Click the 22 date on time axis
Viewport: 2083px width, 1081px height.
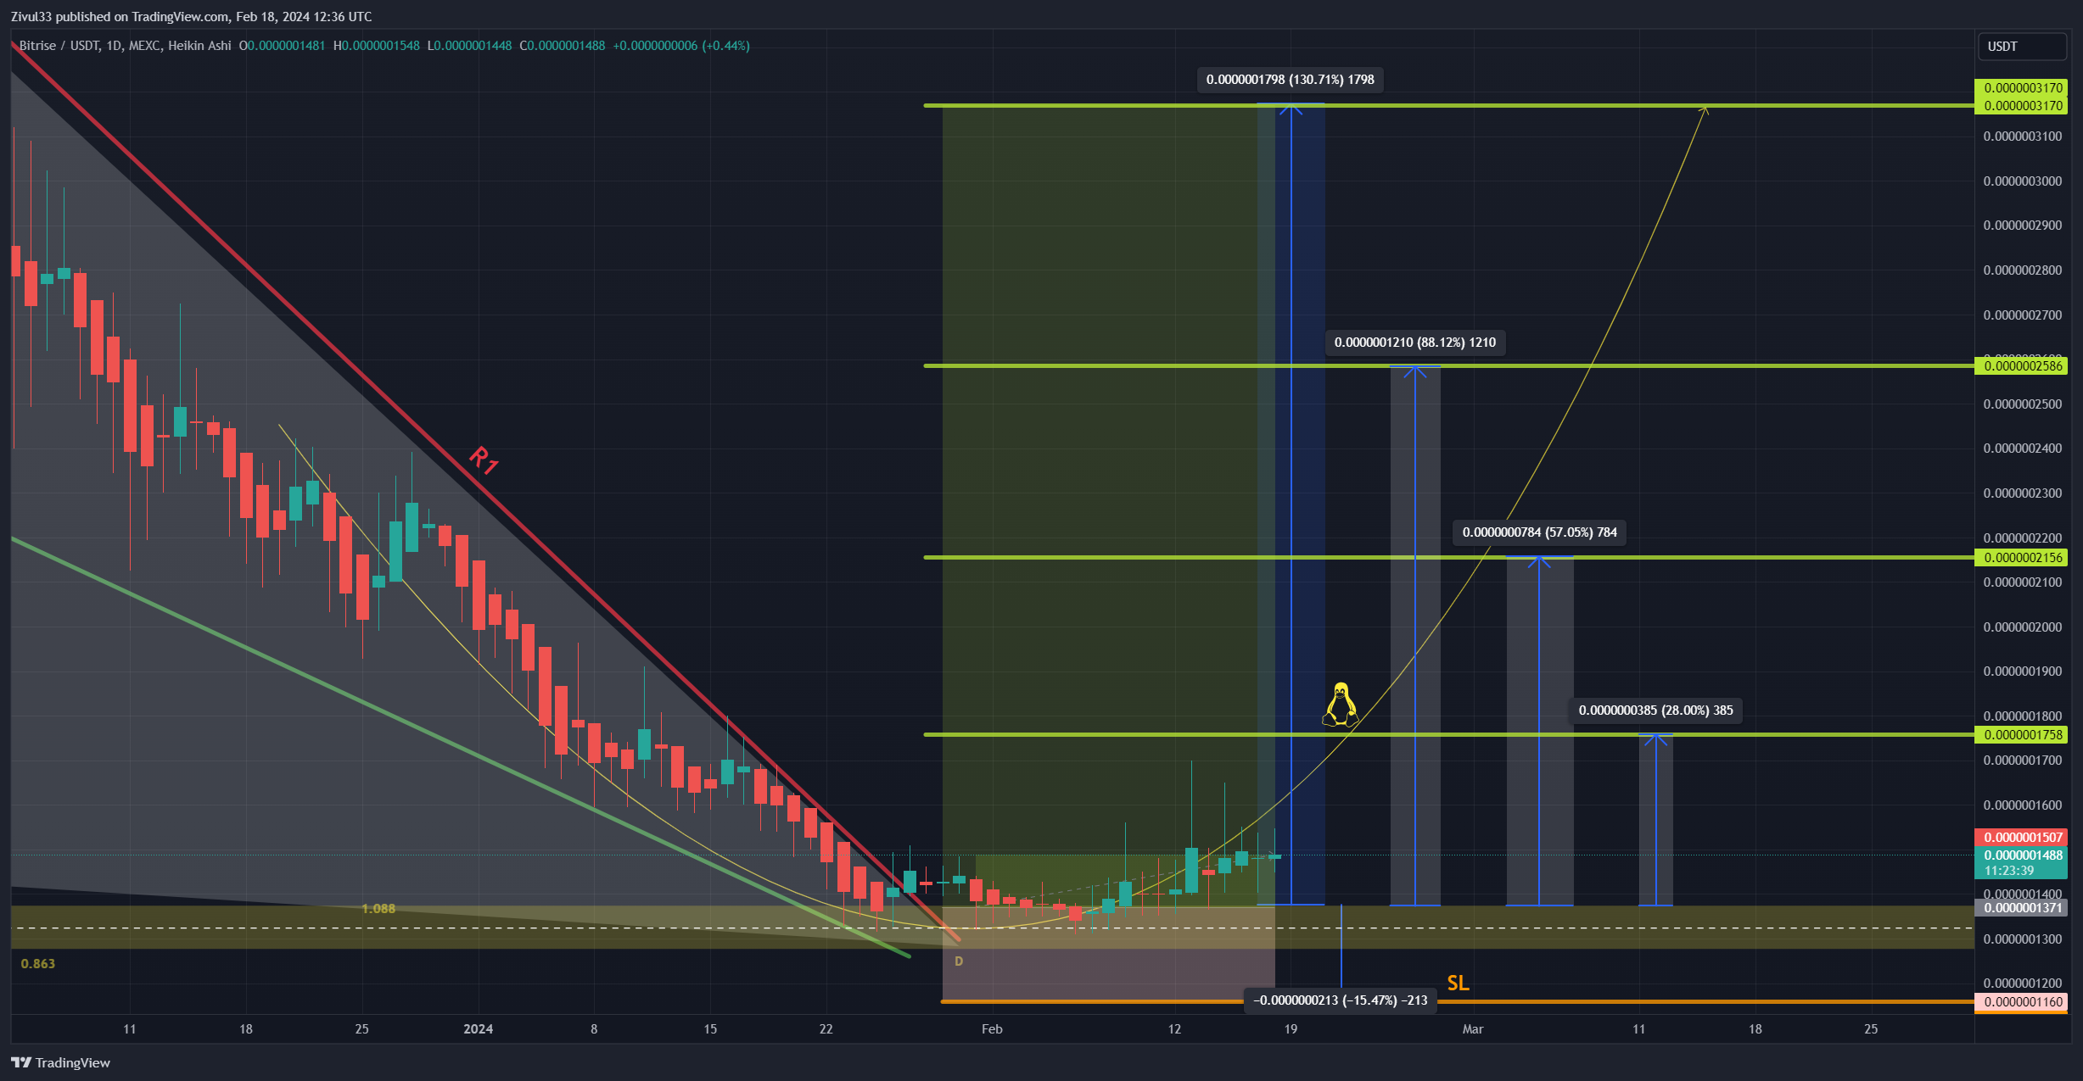(x=826, y=1029)
